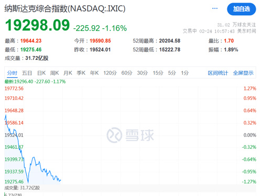Click the 19772.56 price axis label

click(14, 88)
